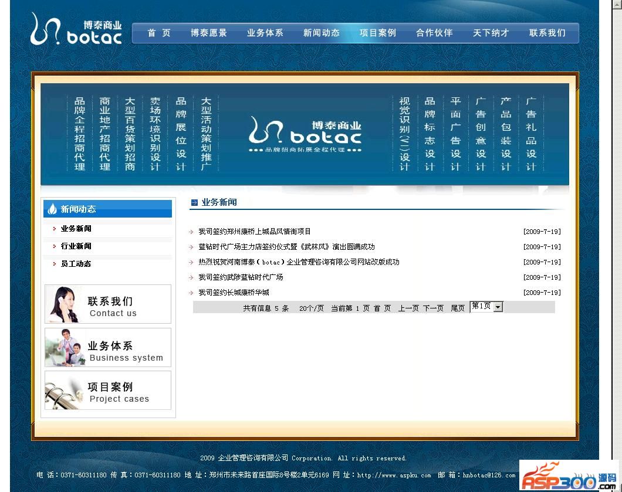Open the 博泰愿景 nav item
The image size is (622, 492).
coord(209,33)
